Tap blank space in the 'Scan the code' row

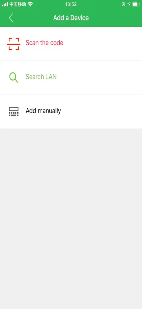(x=102, y=44)
